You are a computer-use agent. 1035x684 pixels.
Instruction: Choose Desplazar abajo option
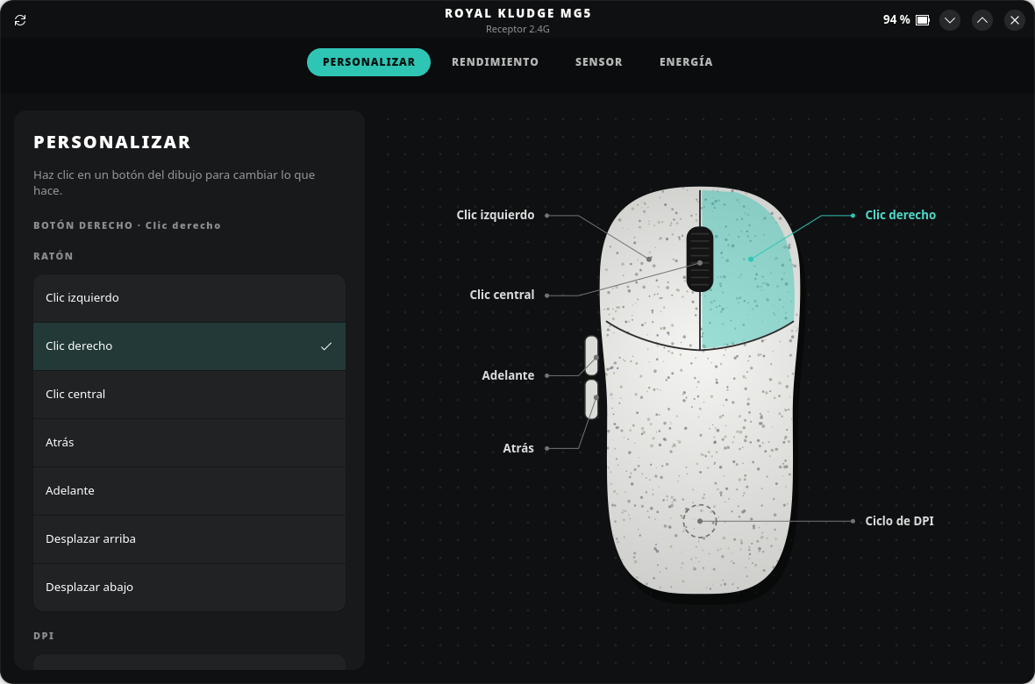189,587
